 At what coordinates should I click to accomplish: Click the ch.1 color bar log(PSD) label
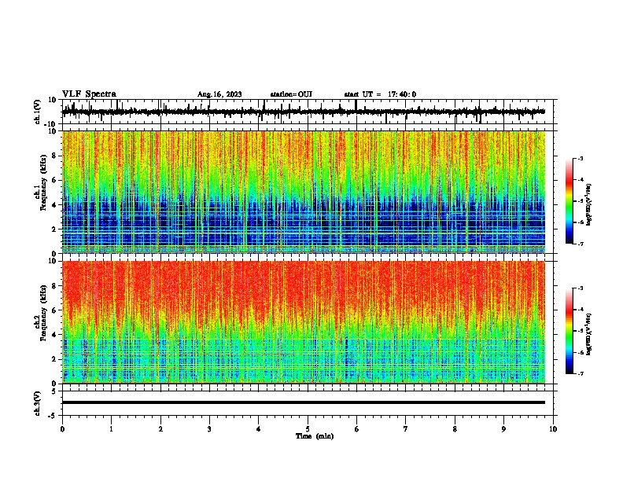coord(588,204)
